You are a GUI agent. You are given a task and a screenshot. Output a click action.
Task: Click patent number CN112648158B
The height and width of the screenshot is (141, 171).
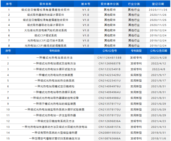coord(110,58)
